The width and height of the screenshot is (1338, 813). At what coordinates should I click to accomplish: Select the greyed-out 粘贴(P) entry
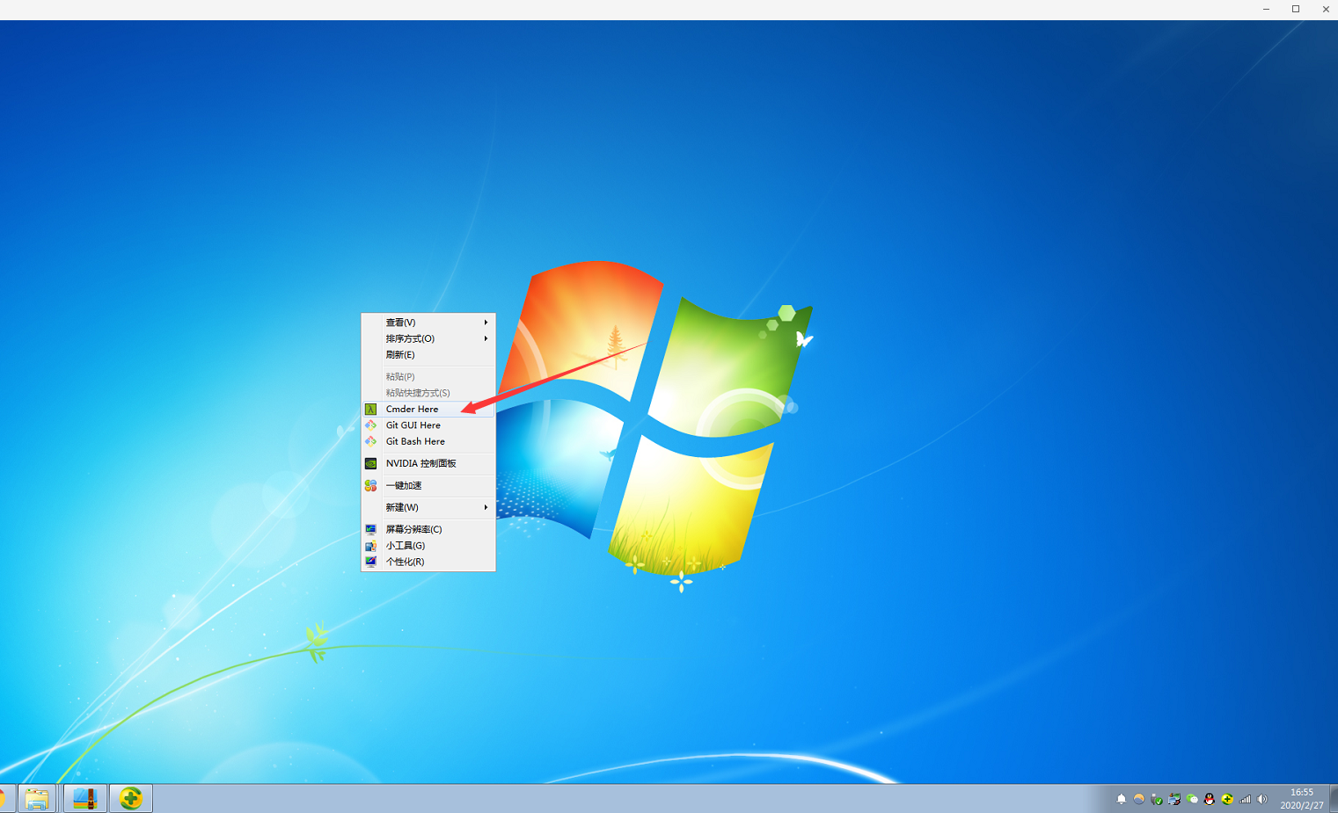[428, 377]
